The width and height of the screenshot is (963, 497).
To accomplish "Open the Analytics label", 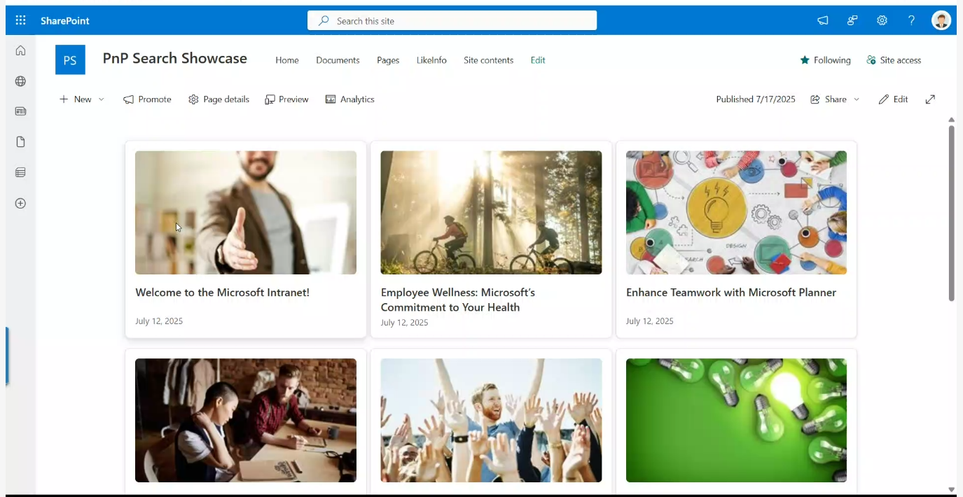I will [x=357, y=99].
